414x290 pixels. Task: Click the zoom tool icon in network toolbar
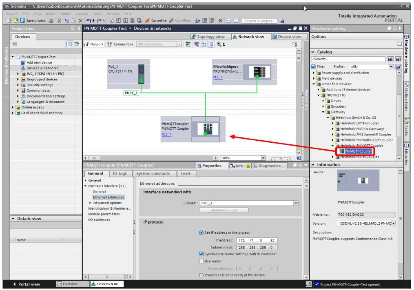[220, 44]
